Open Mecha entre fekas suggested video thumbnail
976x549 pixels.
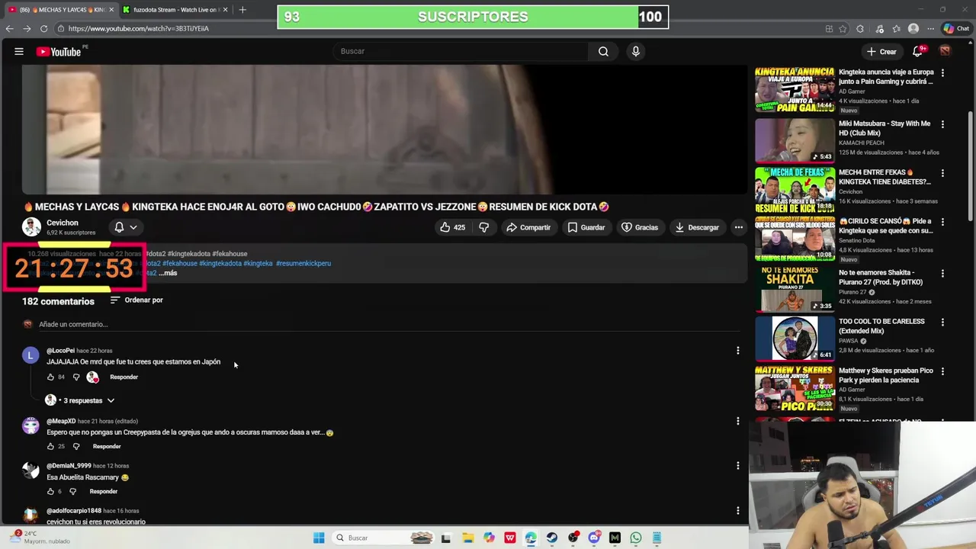tap(795, 190)
